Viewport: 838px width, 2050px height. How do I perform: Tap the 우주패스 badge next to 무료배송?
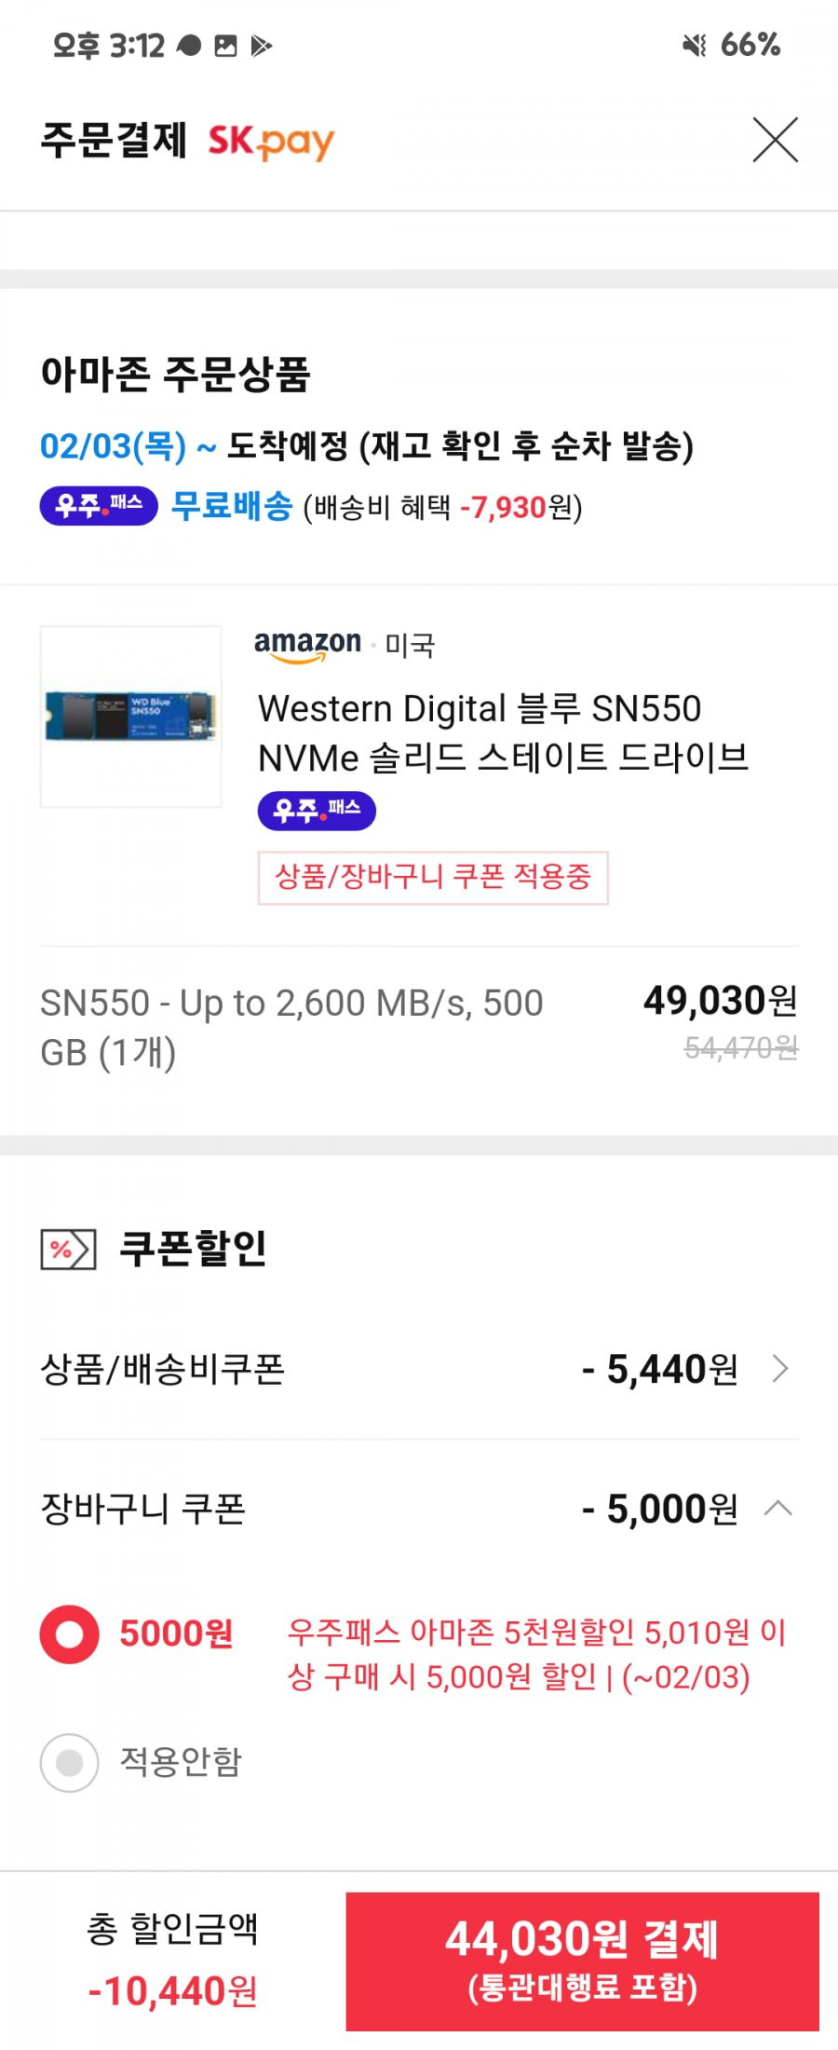[99, 506]
